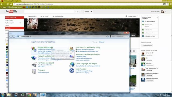
Task: Click the YouTube search magnifier button
Action: click(x=77, y=11)
